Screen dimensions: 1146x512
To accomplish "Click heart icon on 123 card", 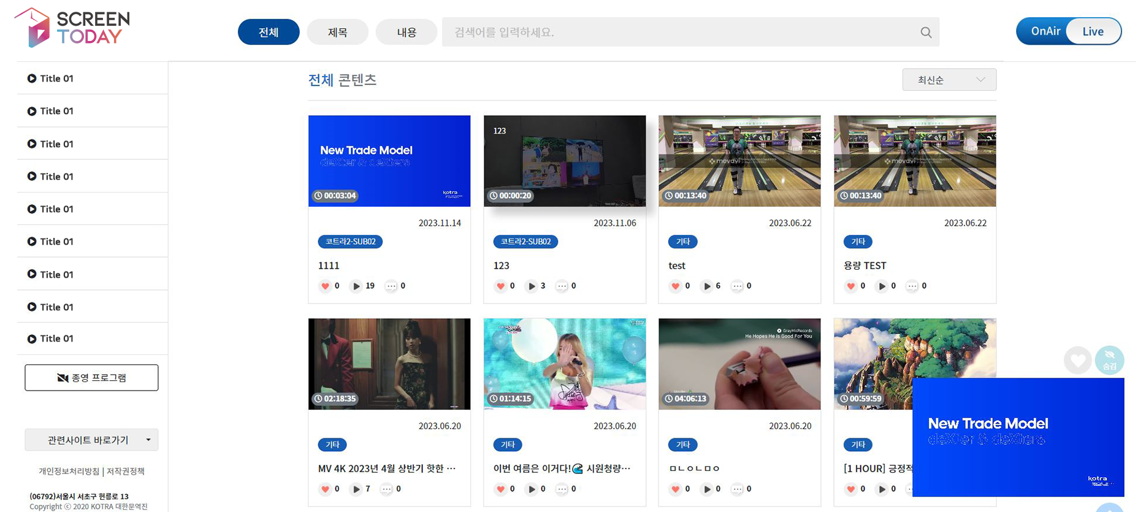I will pyautogui.click(x=501, y=286).
